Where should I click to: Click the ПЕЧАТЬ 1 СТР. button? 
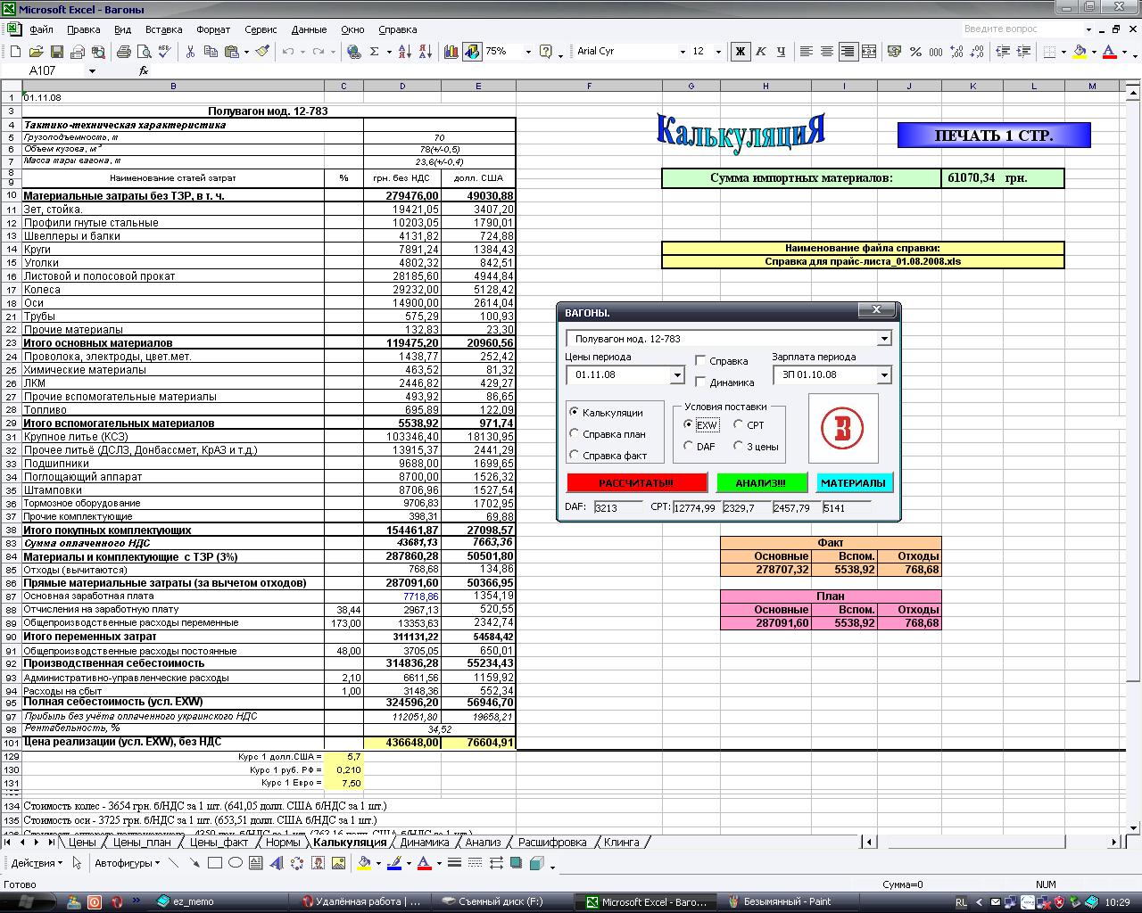[x=993, y=136]
